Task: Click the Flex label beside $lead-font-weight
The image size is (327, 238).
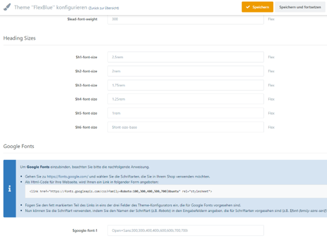Action: (x=271, y=19)
